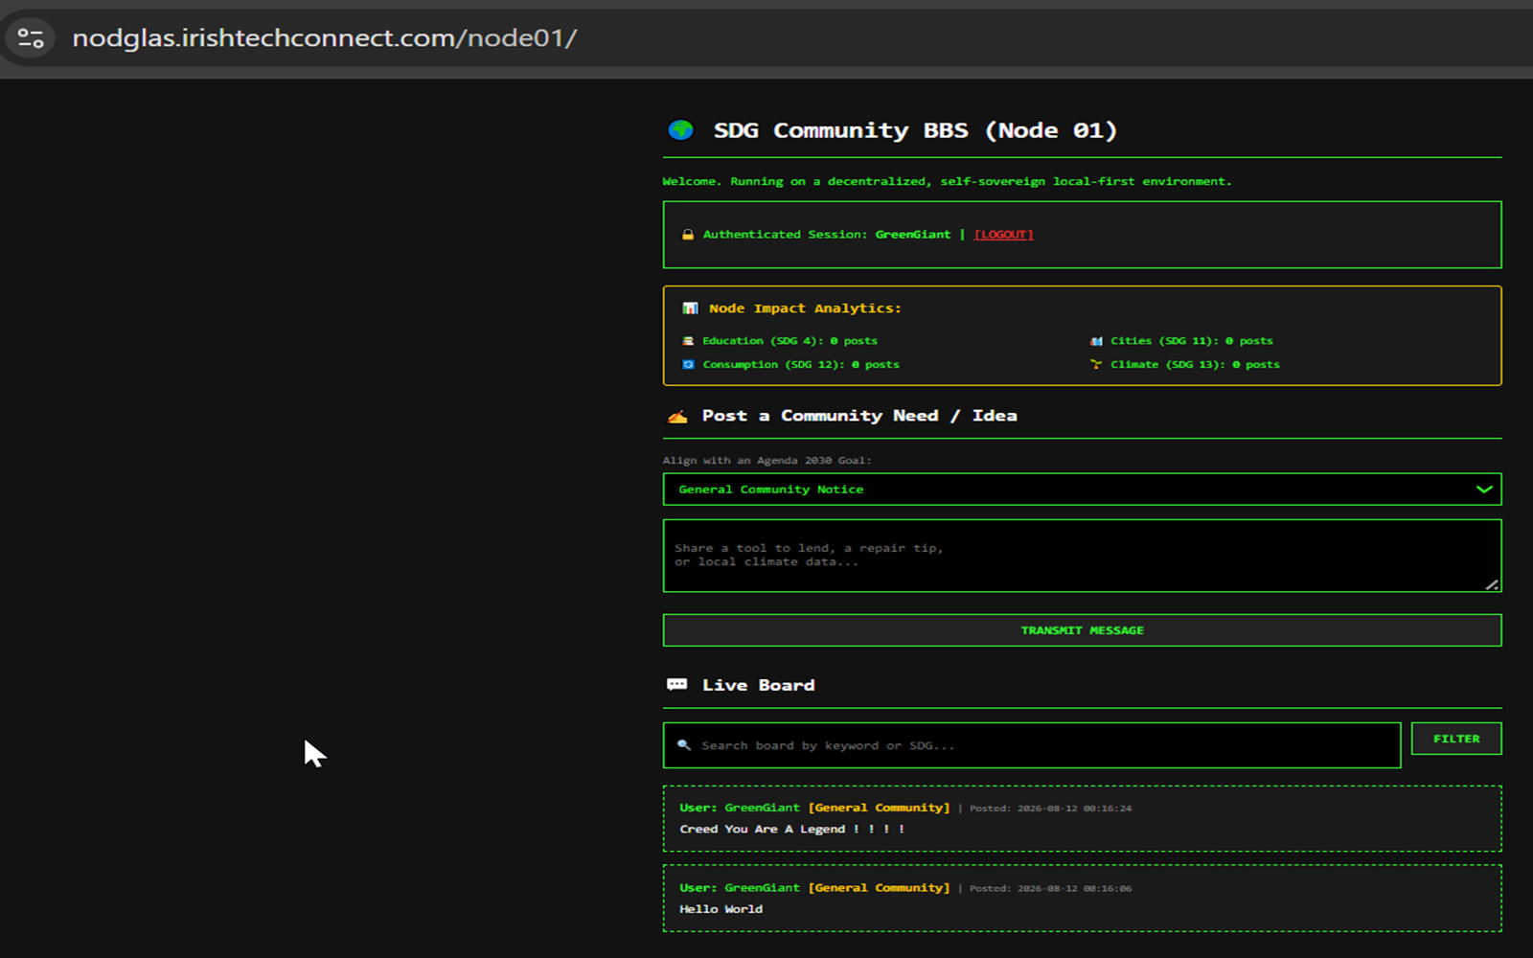The width and height of the screenshot is (1533, 958).
Task: Click 'Education (SDG 4): 0 posts' stat
Action: [789, 341]
